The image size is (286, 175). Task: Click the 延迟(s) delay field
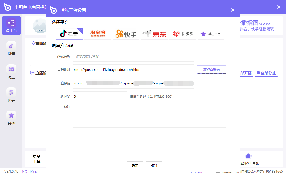click(x=100, y=97)
